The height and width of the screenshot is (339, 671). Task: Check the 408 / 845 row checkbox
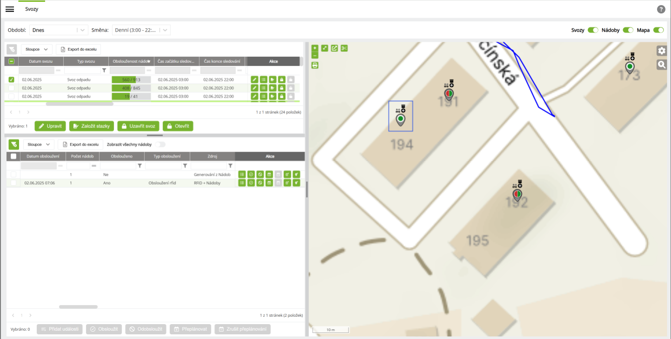[x=12, y=88]
